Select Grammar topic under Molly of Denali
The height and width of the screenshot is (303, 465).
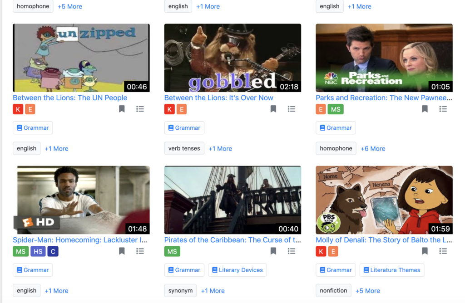click(336, 270)
